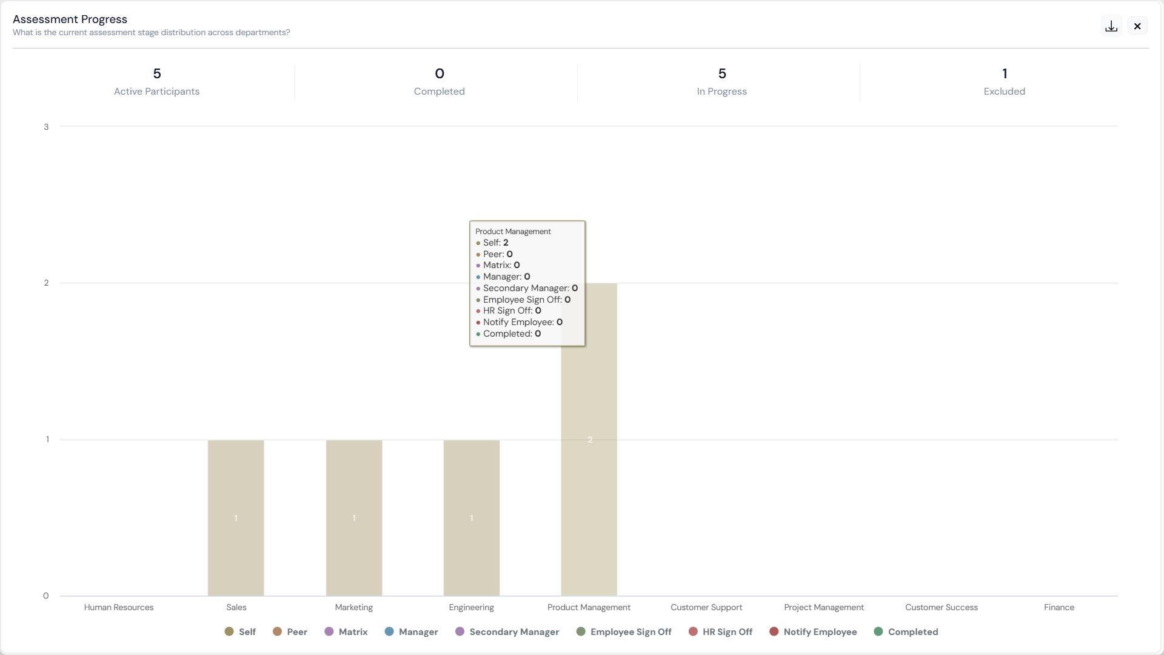Click the Product Management axis label
Screen dimensions: 1164x655
[x=589, y=608]
